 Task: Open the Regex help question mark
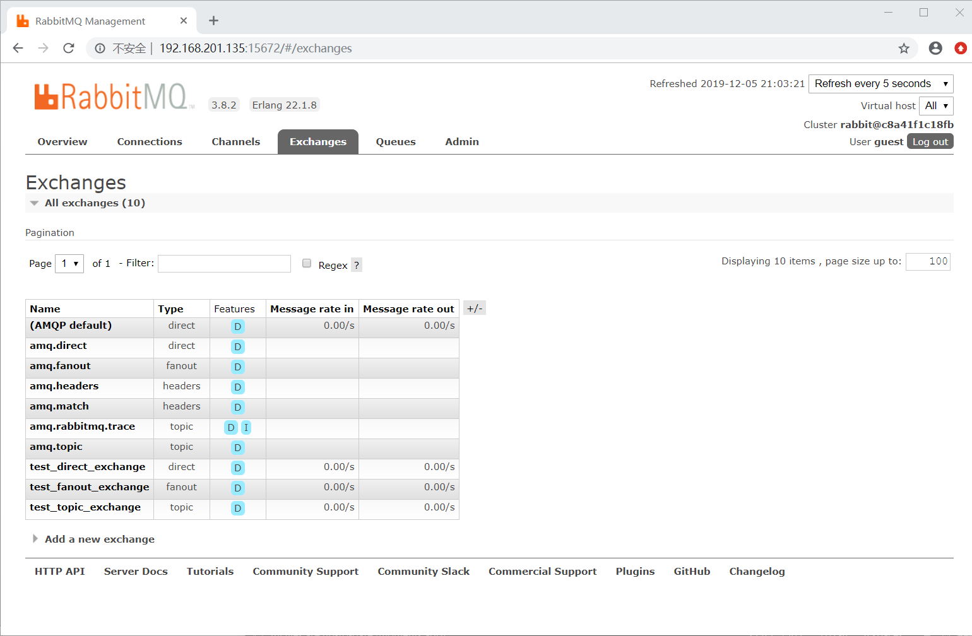pyautogui.click(x=357, y=265)
